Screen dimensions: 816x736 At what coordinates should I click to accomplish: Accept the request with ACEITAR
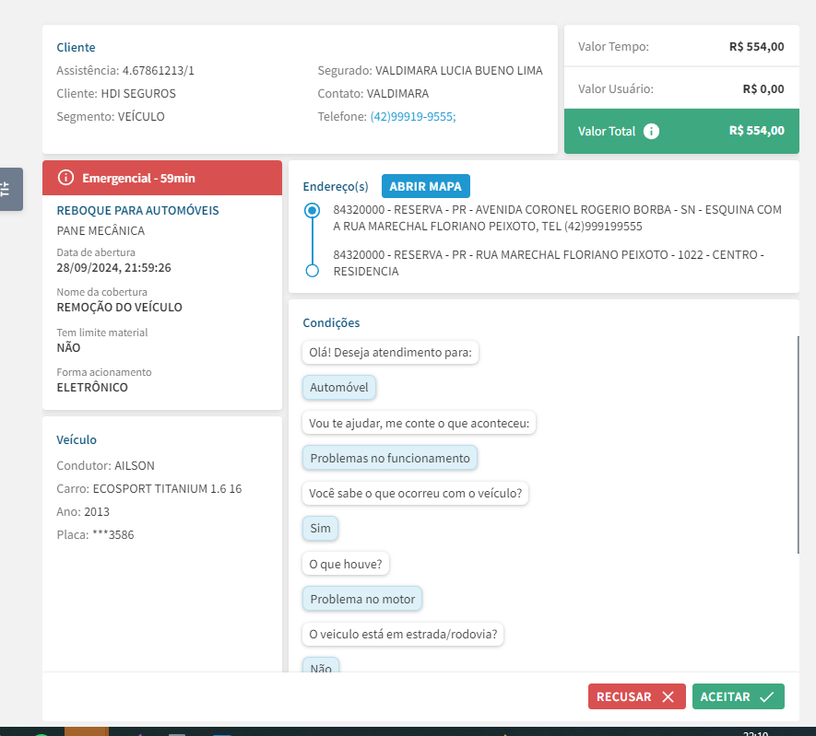(x=738, y=697)
